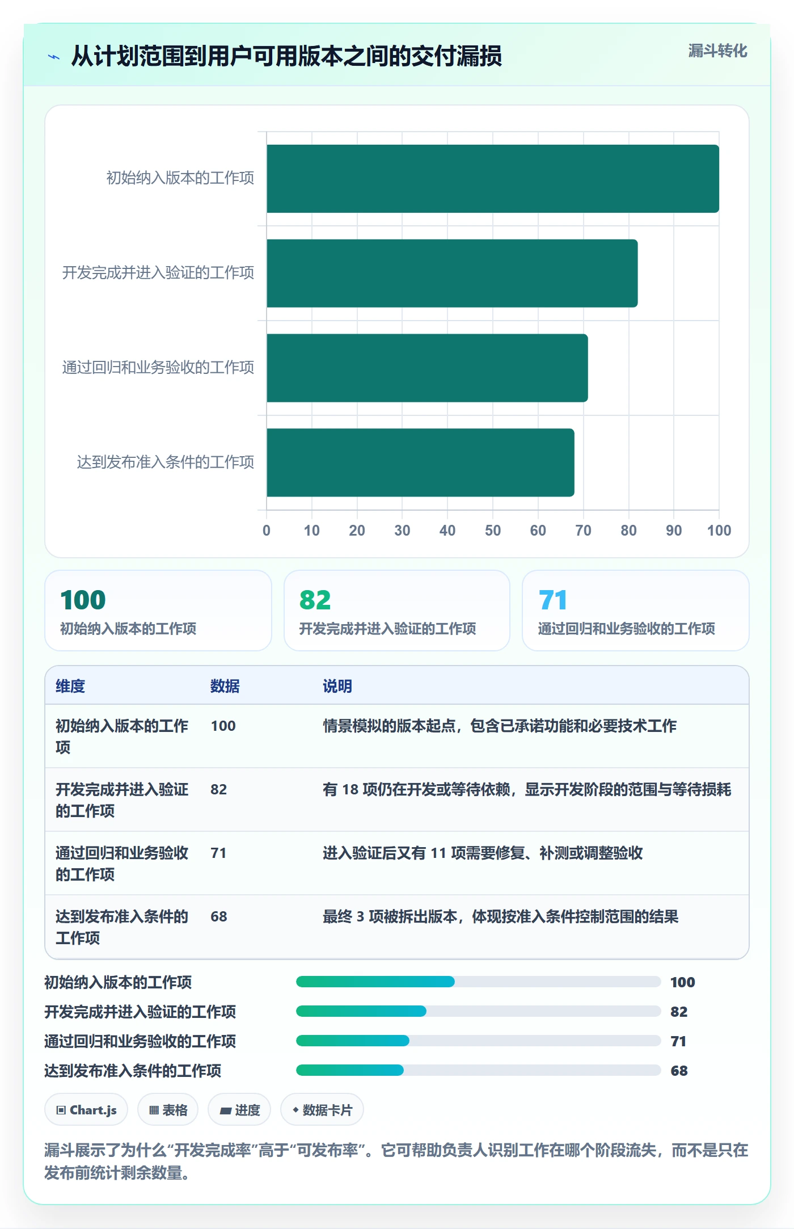Click the progress bar valued 68
794x1229 pixels.
pyautogui.click(x=479, y=1070)
